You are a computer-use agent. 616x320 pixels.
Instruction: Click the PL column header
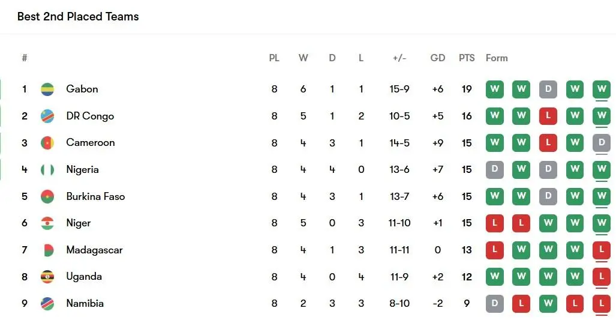(x=274, y=58)
